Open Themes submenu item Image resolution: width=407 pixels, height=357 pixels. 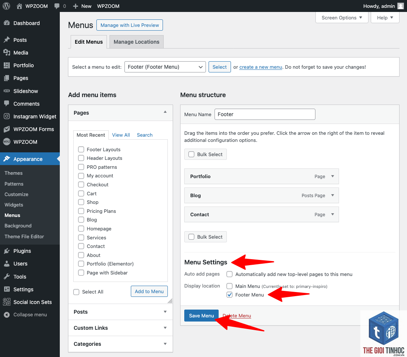pos(13,173)
